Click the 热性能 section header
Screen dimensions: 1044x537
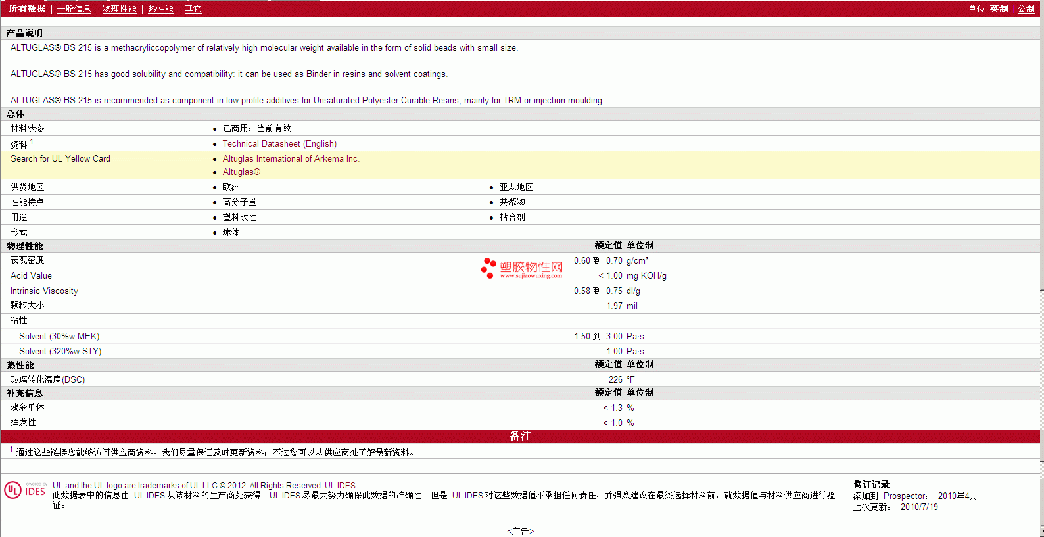pyautogui.click(x=20, y=365)
